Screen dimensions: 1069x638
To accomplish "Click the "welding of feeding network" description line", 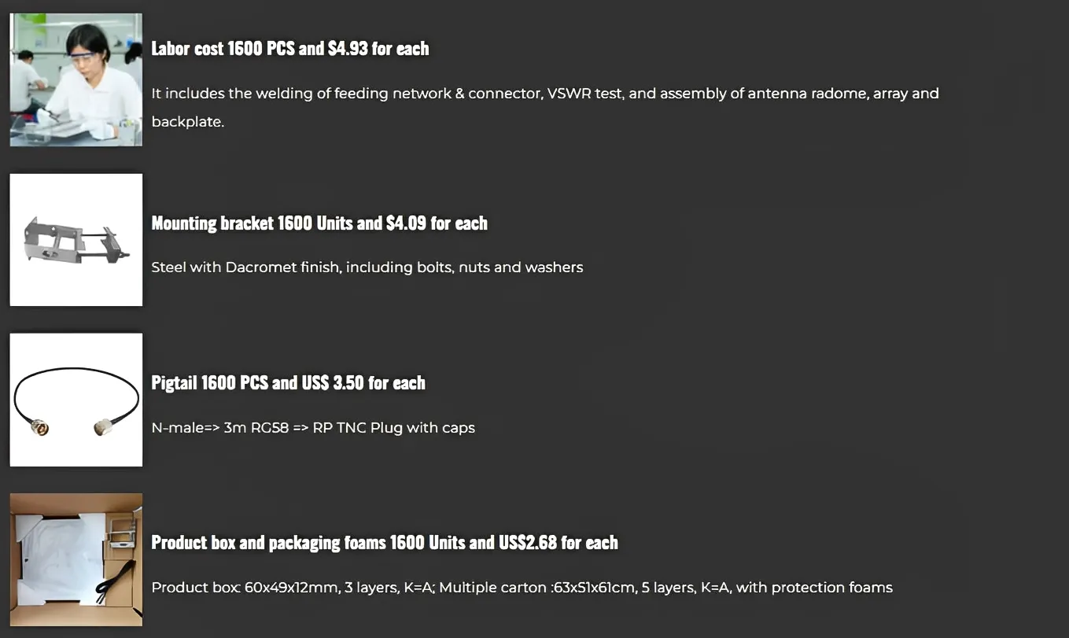I will pyautogui.click(x=544, y=94).
